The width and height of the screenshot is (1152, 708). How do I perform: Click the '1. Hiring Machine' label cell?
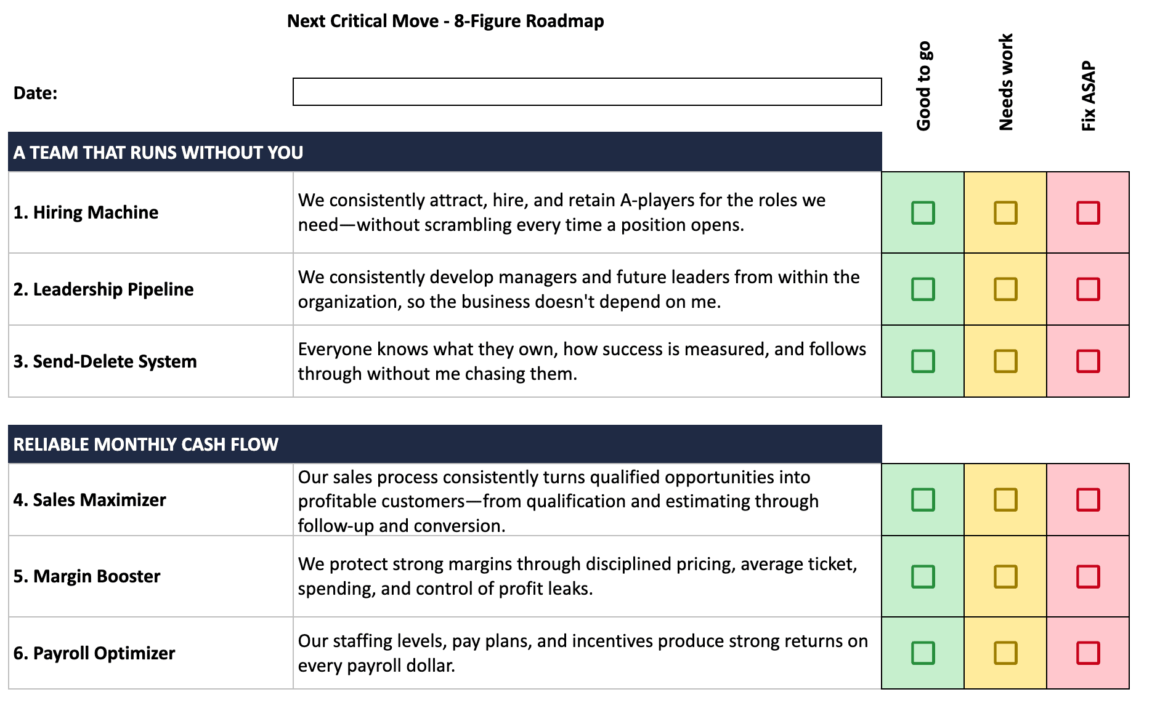click(x=151, y=212)
